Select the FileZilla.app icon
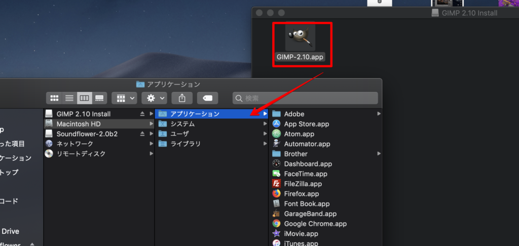Image resolution: width=519 pixels, height=246 pixels. pos(276,184)
